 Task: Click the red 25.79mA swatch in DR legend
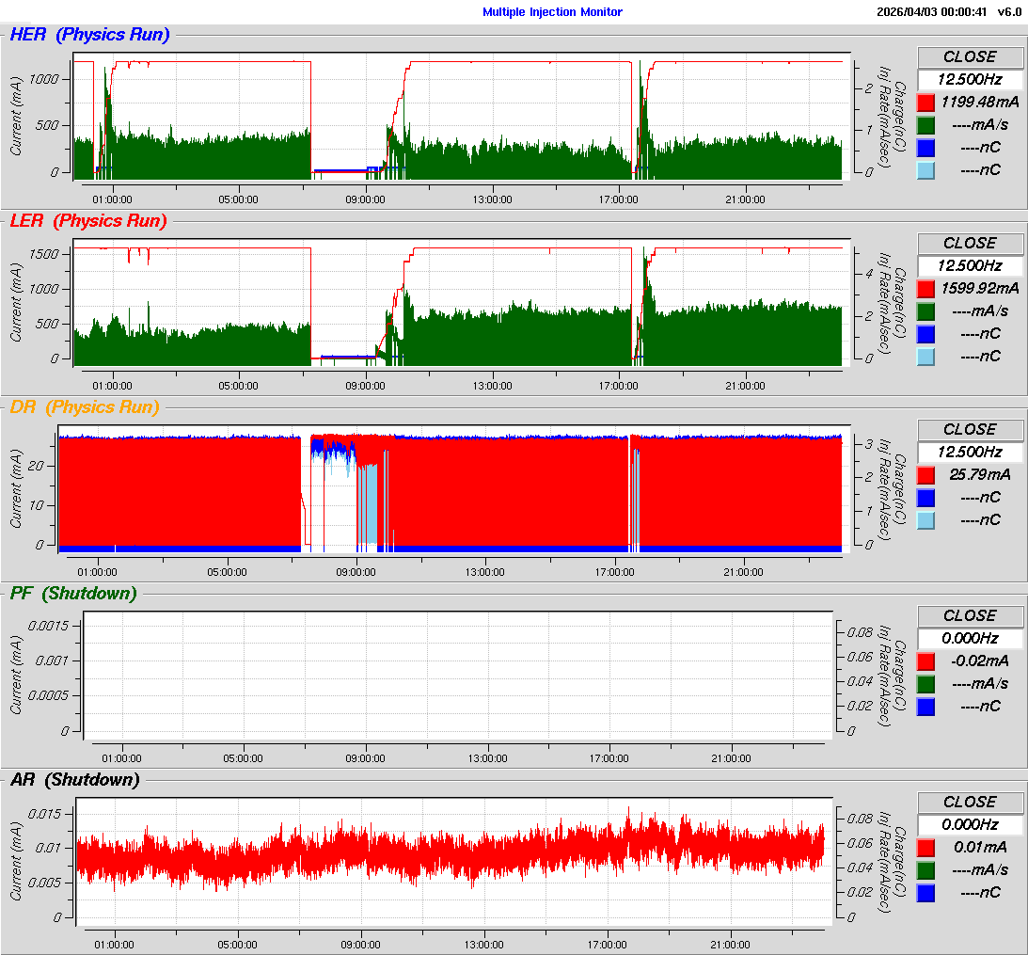click(926, 475)
